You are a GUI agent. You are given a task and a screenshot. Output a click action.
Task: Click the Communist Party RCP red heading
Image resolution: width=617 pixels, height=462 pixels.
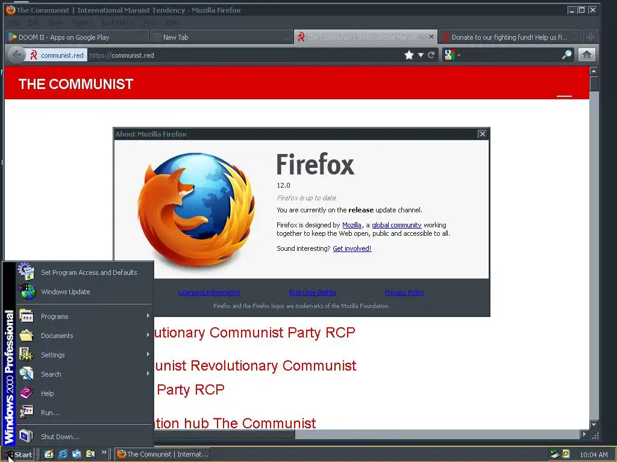tap(254, 333)
